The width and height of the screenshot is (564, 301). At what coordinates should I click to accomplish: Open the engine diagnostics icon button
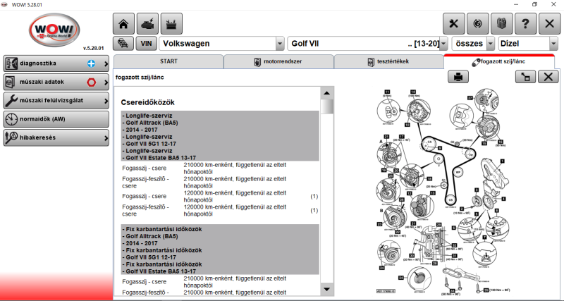[147, 24]
